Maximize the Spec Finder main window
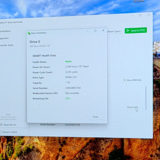This screenshot has width=160, height=160. tap(140, 15)
